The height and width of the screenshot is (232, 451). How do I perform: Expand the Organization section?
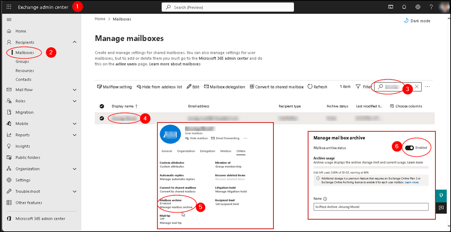[75, 169]
